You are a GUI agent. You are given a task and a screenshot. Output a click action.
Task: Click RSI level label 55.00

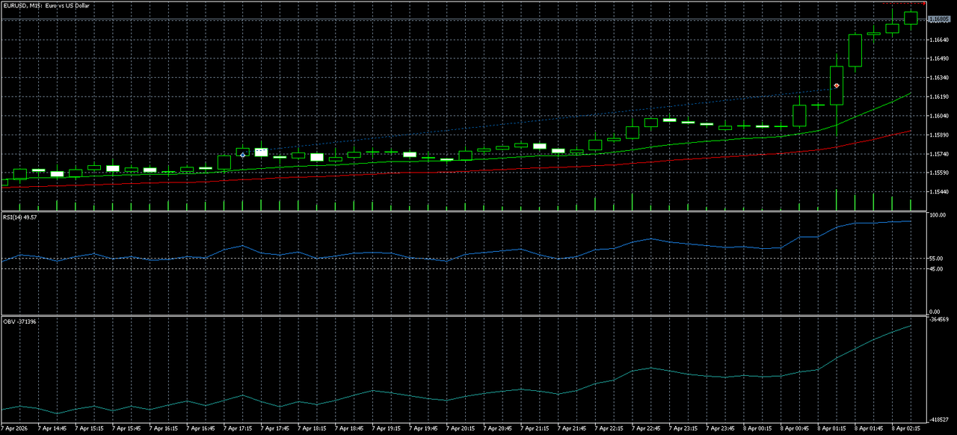(936, 259)
